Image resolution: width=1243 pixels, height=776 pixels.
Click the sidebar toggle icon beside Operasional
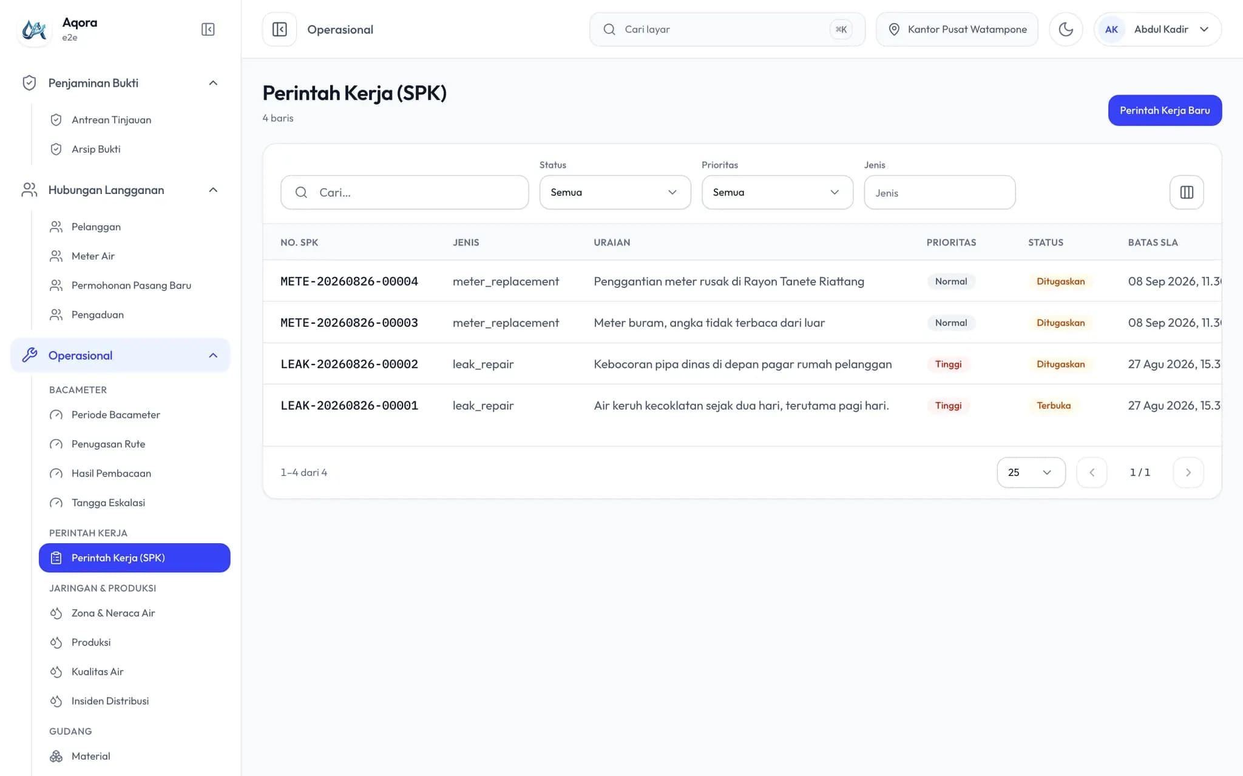pyautogui.click(x=279, y=29)
